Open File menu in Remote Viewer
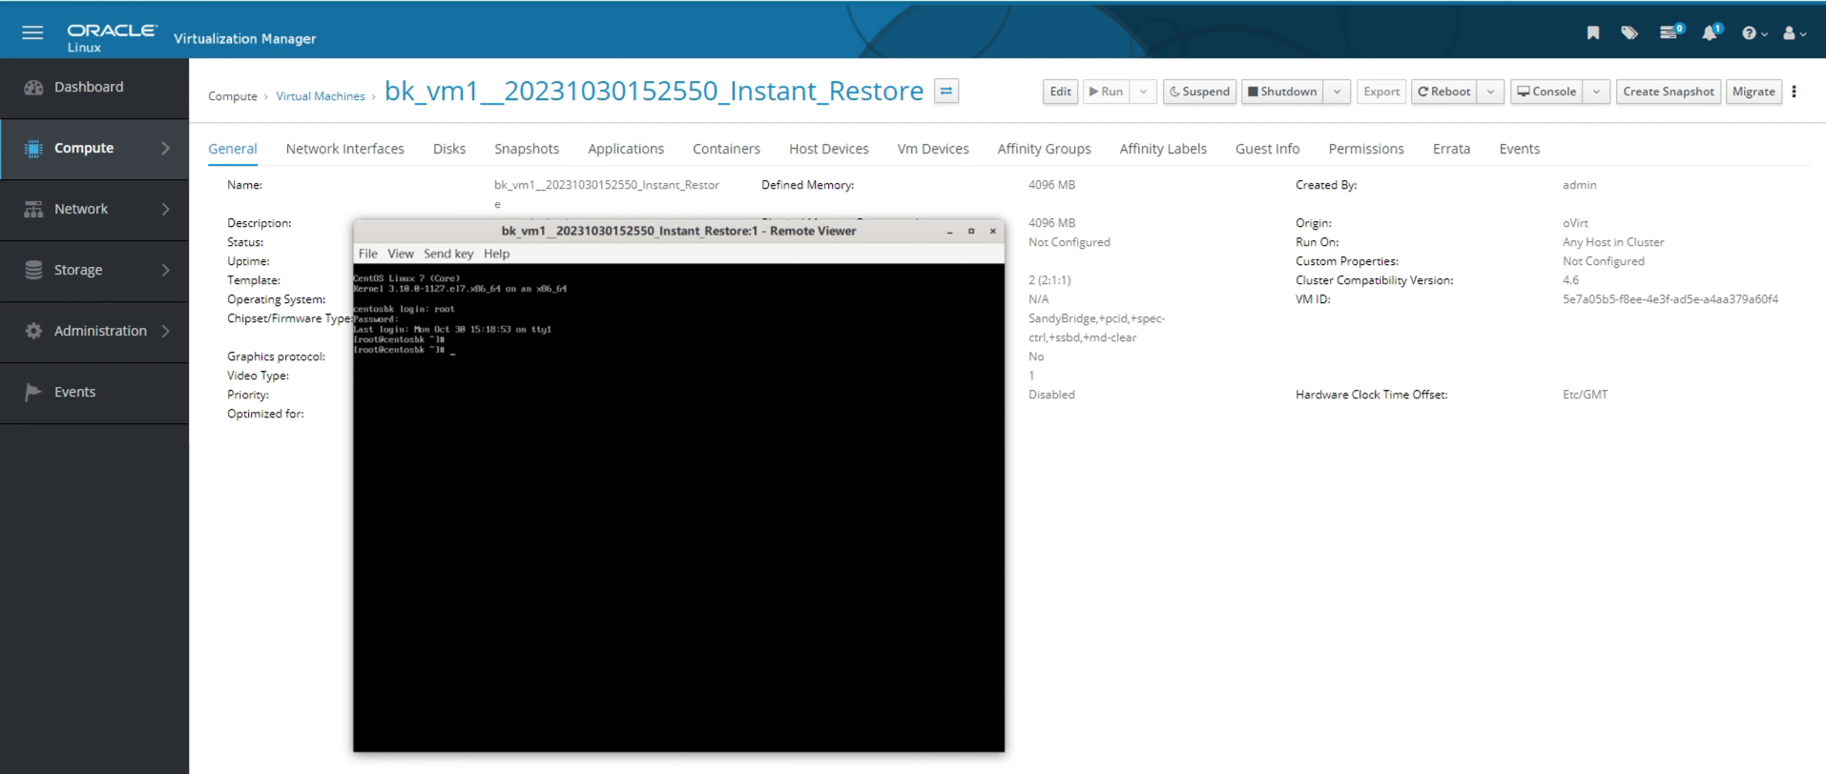This screenshot has width=1826, height=774. [367, 254]
